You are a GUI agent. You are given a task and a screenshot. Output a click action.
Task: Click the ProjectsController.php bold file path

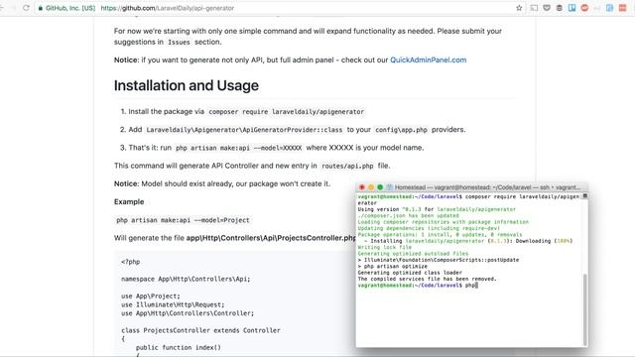(x=271, y=238)
